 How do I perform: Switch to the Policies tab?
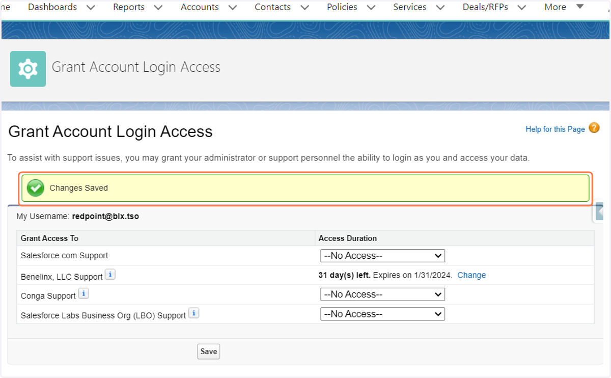point(342,7)
